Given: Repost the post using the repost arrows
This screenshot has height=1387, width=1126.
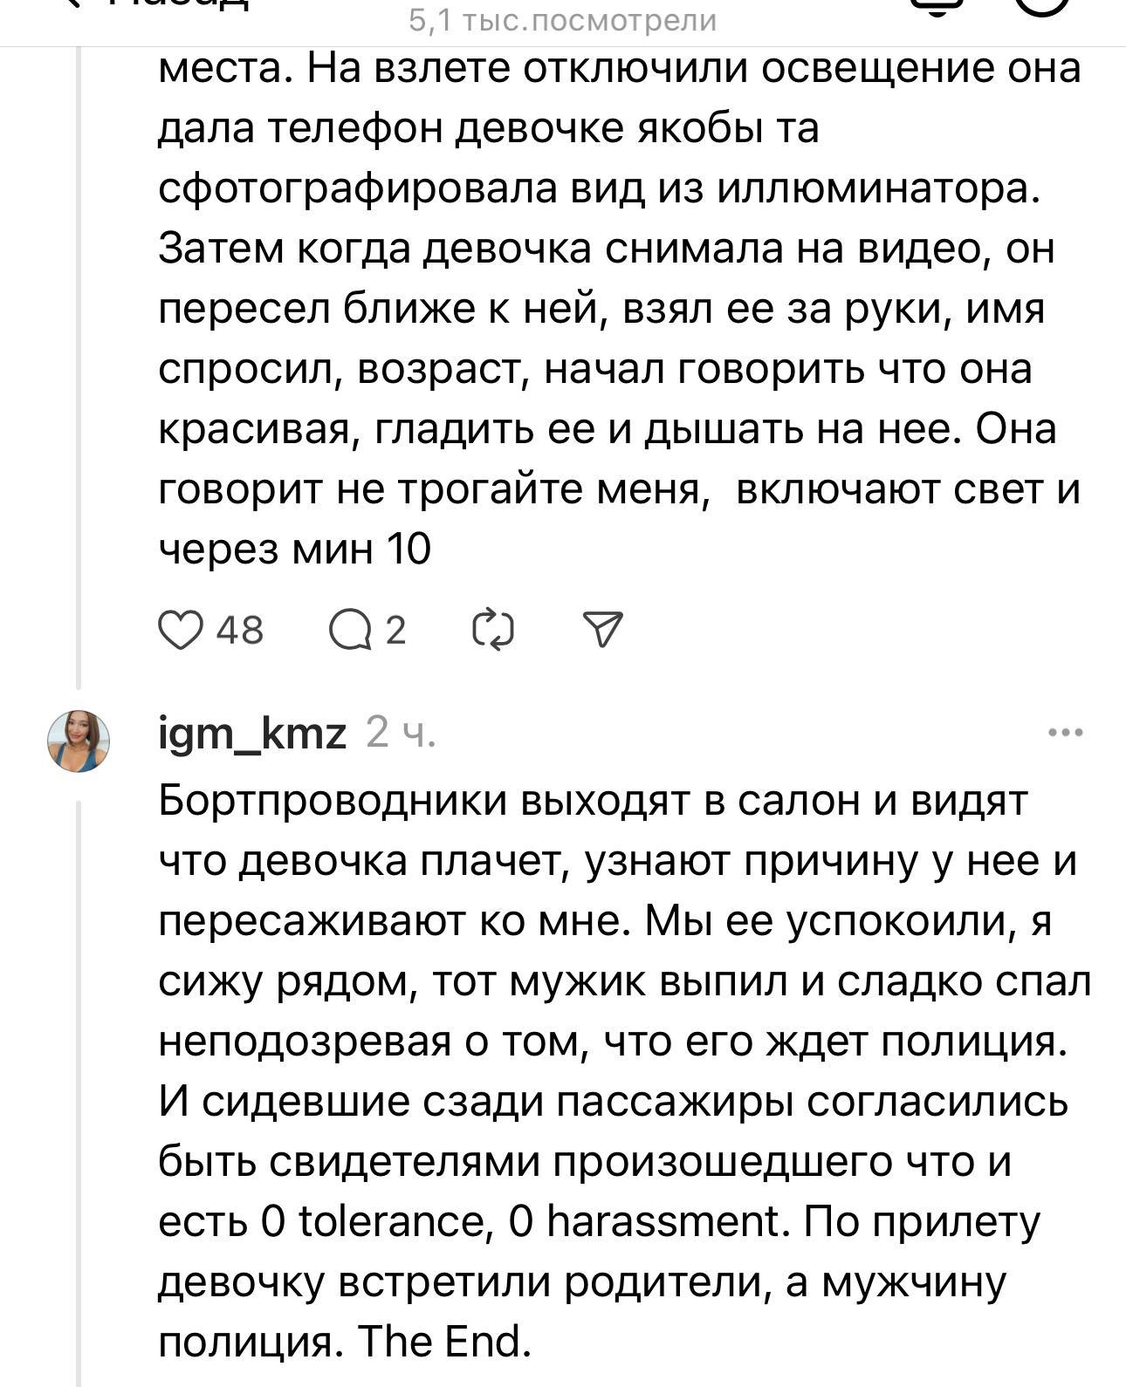Looking at the screenshot, I should [x=492, y=630].
